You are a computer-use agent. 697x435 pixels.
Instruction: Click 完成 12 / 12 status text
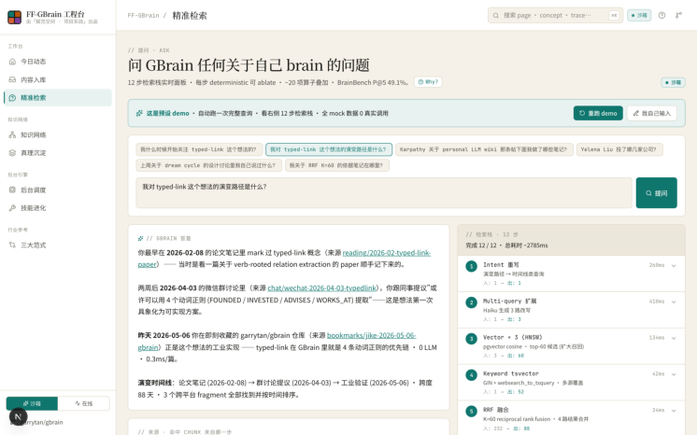click(x=481, y=246)
